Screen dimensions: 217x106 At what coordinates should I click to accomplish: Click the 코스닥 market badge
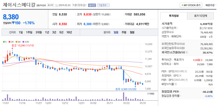pos(50,5)
